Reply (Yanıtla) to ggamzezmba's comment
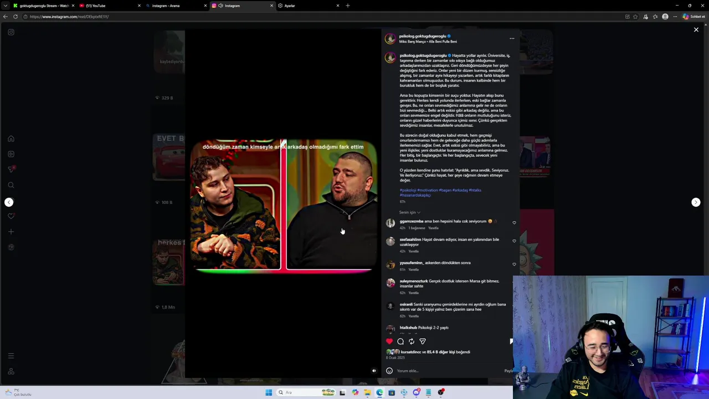The image size is (709, 399). (x=434, y=228)
